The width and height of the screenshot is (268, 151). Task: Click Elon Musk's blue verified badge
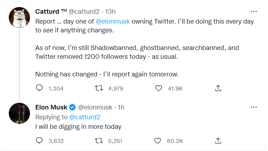click(73, 107)
